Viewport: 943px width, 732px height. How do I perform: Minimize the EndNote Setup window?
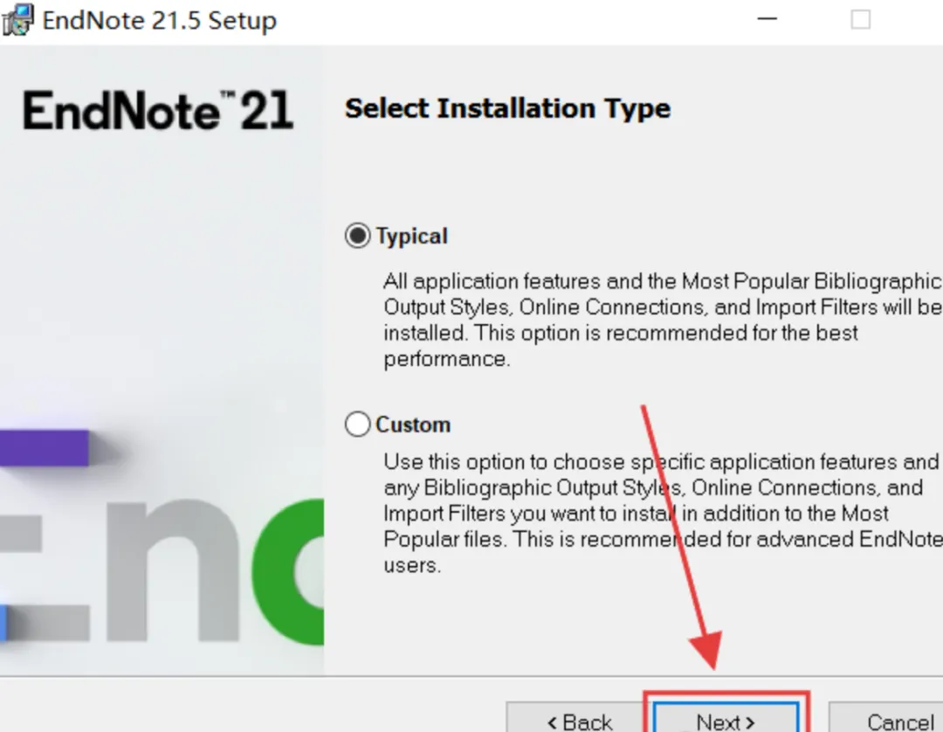(x=767, y=19)
